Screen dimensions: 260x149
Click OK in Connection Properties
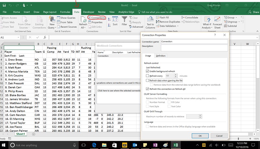(200, 136)
